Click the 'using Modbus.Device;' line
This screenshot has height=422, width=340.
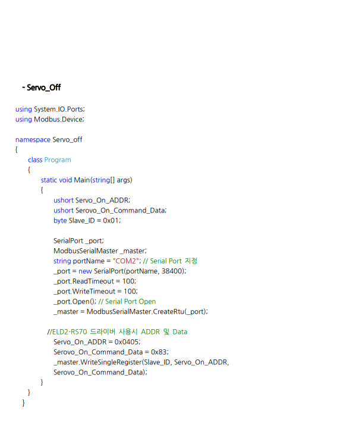[50, 119]
